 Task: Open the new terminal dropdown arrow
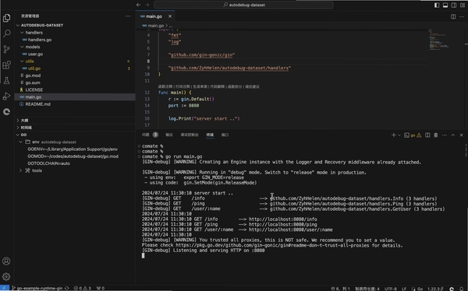(399, 135)
